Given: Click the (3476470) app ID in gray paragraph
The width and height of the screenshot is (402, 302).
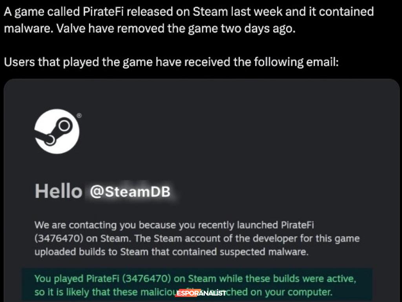Looking at the screenshot, I should [x=59, y=238].
